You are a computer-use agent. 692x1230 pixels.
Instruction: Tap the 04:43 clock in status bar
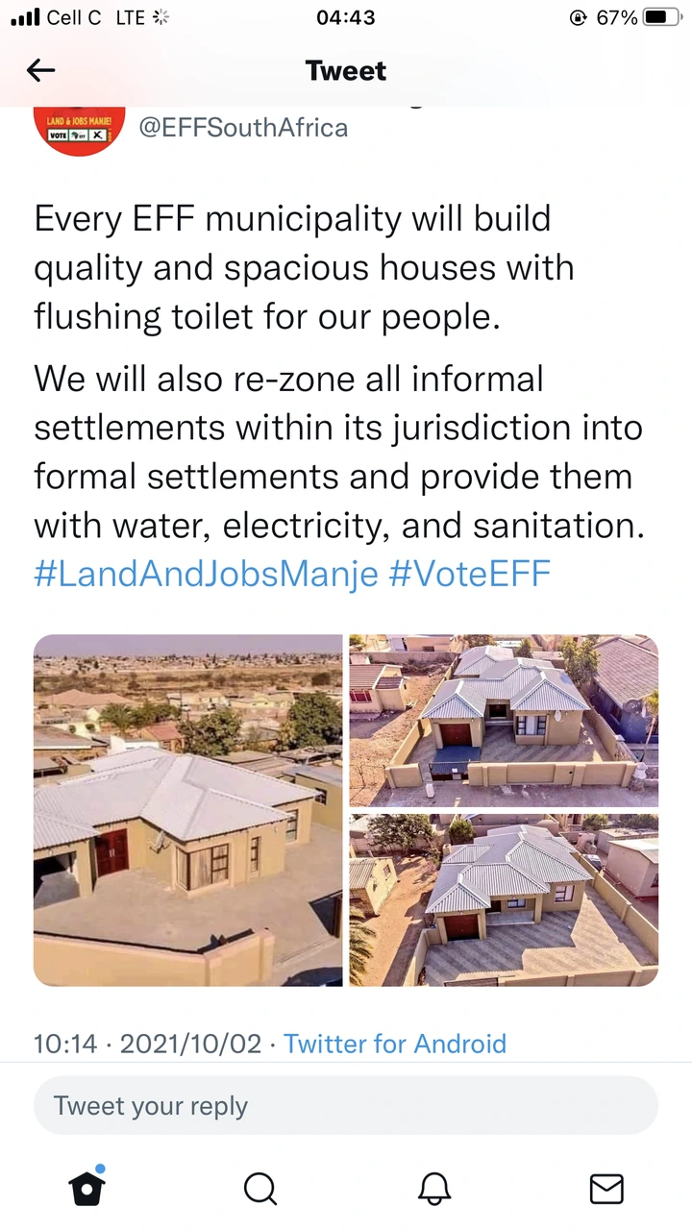tap(346, 17)
